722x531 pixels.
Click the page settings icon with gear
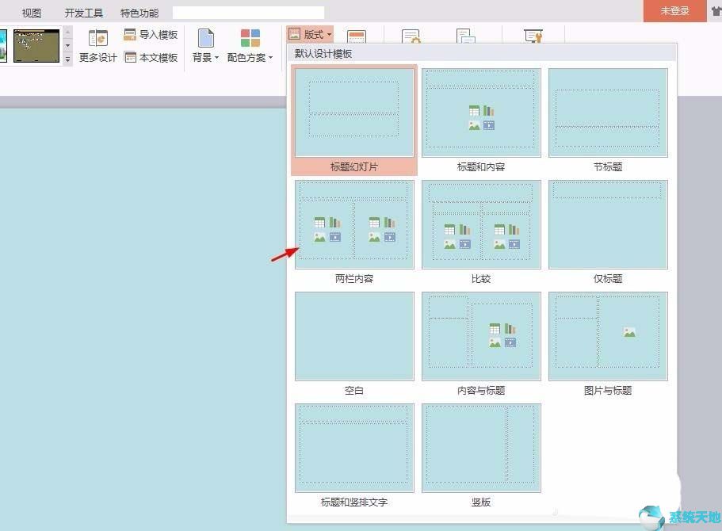coord(411,36)
